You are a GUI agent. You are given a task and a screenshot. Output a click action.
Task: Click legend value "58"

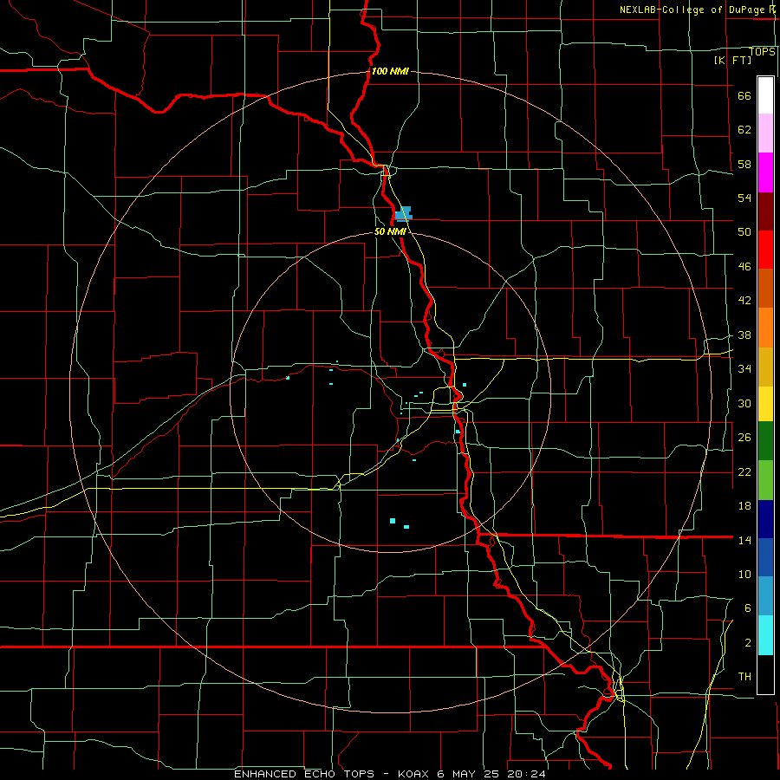click(x=744, y=164)
